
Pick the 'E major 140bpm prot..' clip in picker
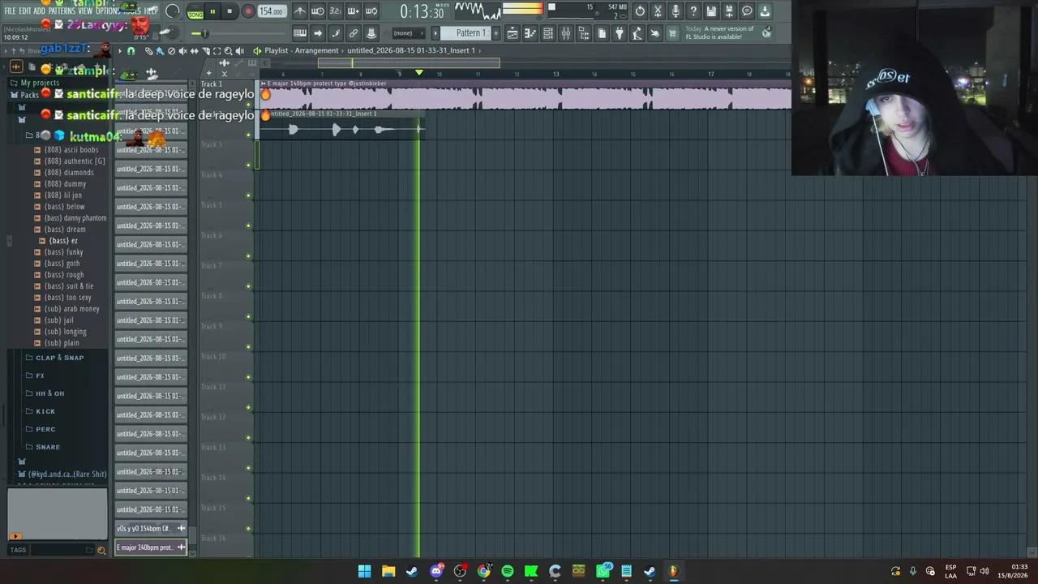coord(151,547)
